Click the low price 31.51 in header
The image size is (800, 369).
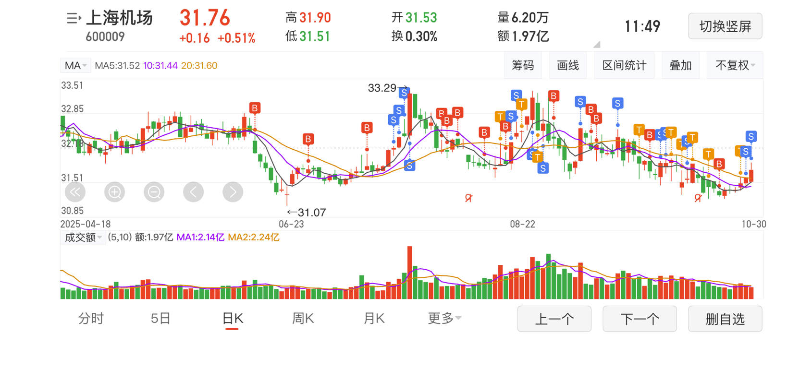[x=315, y=36]
